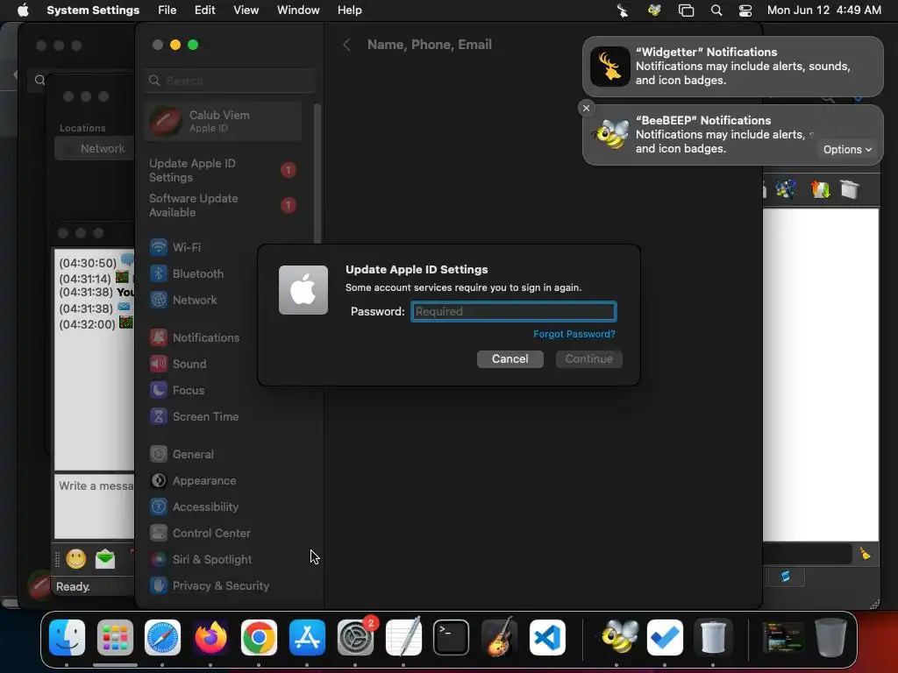
Task: Open Stage Manager icon in menu bar
Action: tap(686, 11)
